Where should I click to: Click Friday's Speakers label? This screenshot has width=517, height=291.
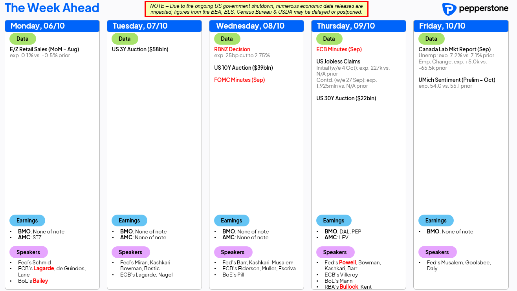(437, 252)
